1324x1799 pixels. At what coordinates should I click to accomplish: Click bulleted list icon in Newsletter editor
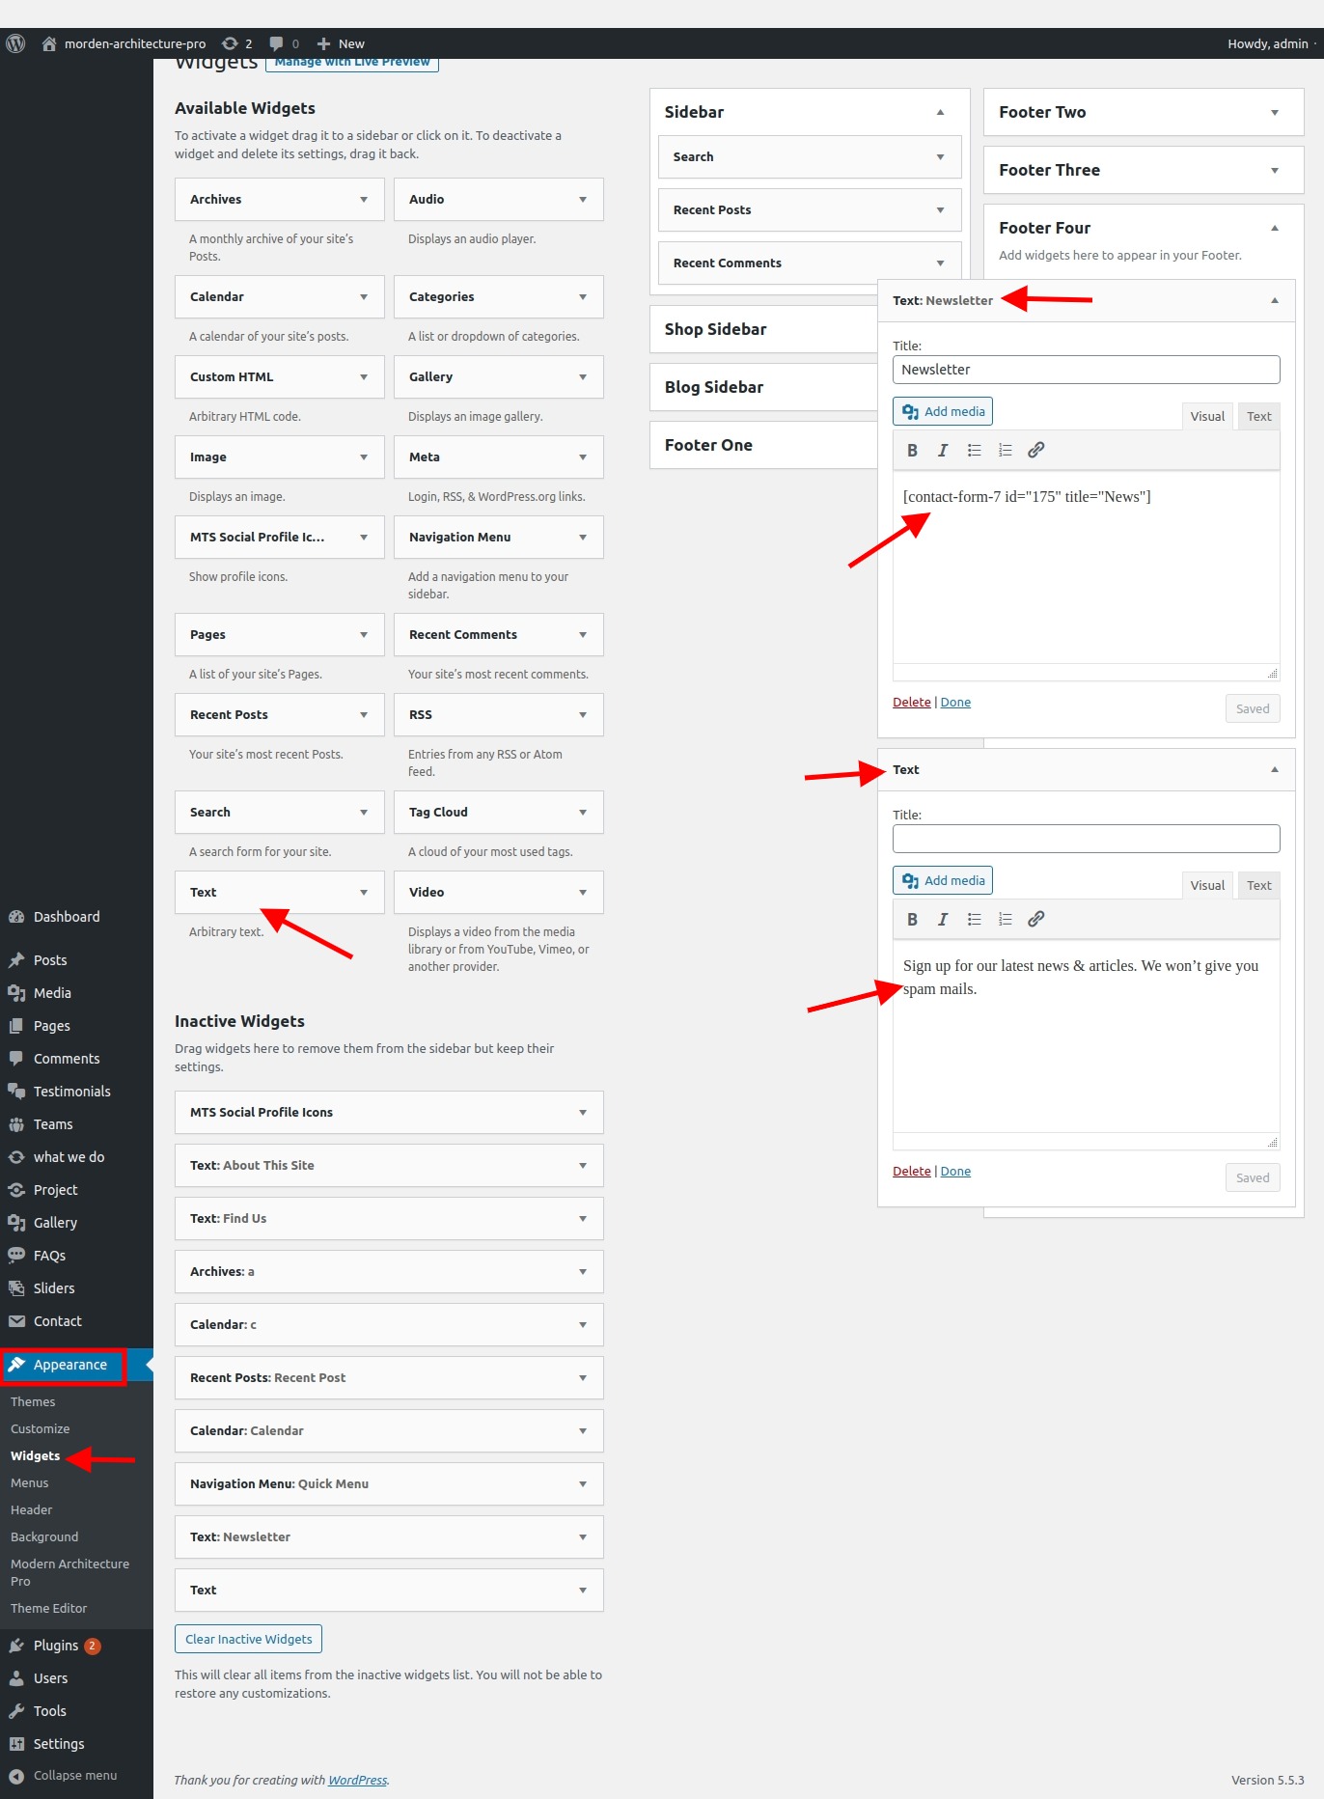click(974, 451)
